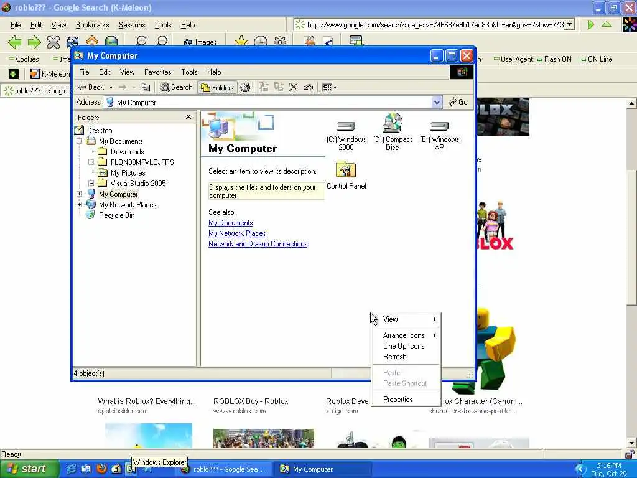The height and width of the screenshot is (478, 637).
Task: Click Search button in Explorer toolbar
Action: coord(176,87)
